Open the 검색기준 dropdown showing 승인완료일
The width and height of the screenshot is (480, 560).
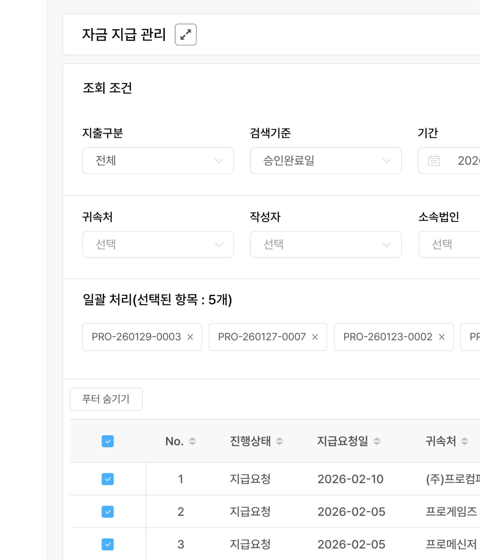point(326,161)
